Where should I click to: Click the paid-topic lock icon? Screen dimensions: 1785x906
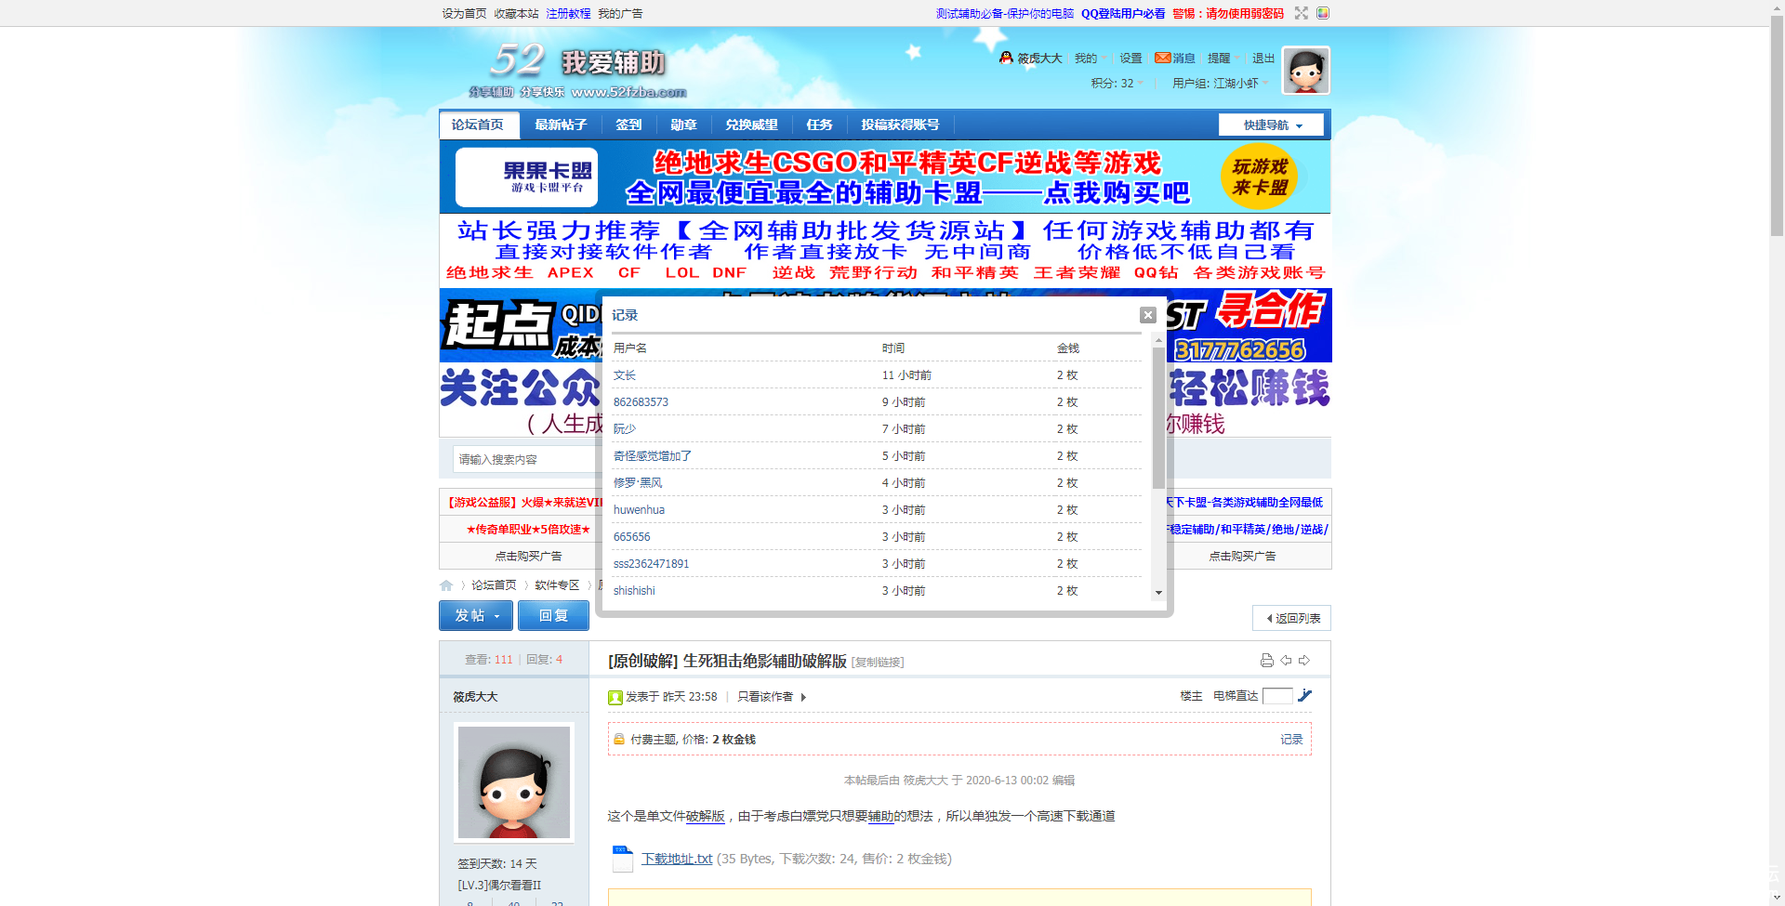point(619,739)
